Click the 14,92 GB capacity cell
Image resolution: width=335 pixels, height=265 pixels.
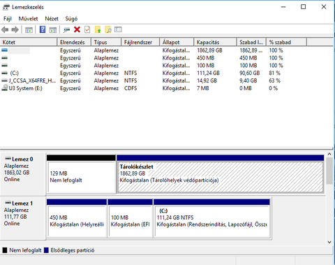tap(207, 80)
